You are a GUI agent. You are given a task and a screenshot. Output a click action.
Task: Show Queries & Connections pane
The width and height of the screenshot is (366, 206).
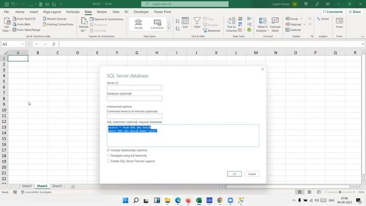106,19
